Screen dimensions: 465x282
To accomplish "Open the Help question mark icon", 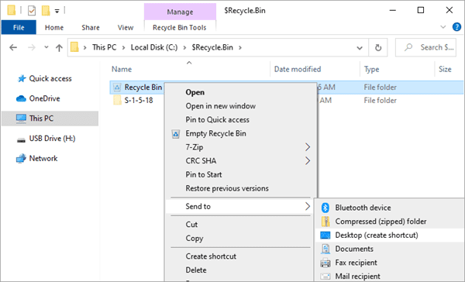I will [x=456, y=27].
